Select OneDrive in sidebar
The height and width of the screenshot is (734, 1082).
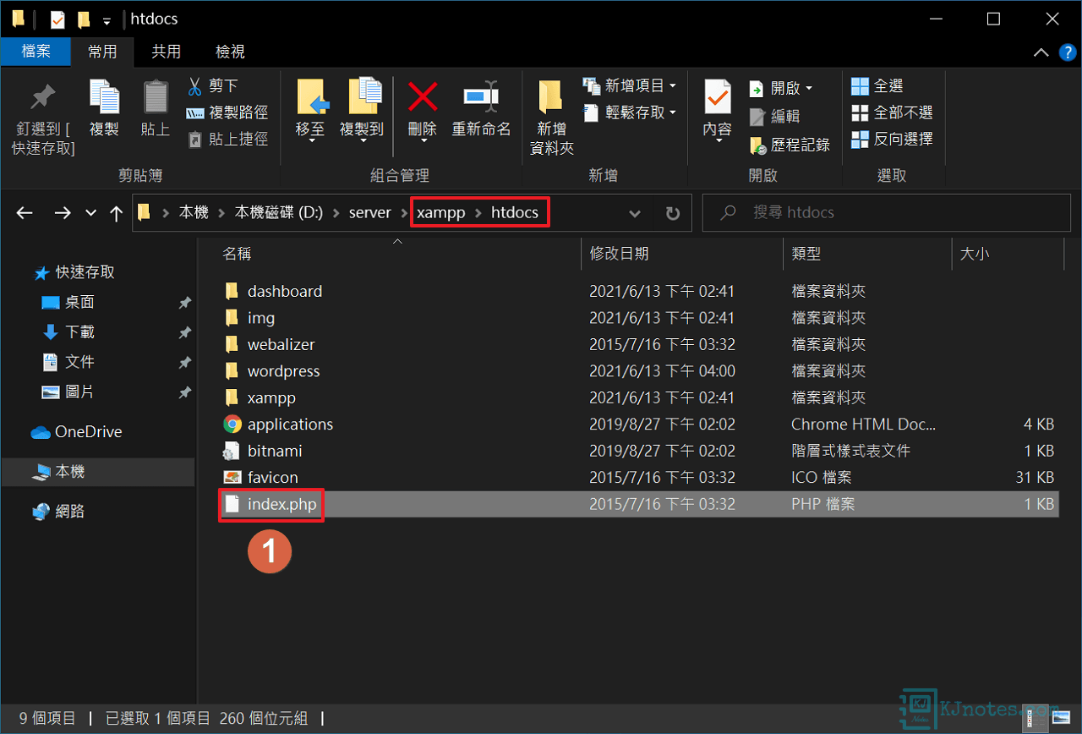(x=77, y=432)
